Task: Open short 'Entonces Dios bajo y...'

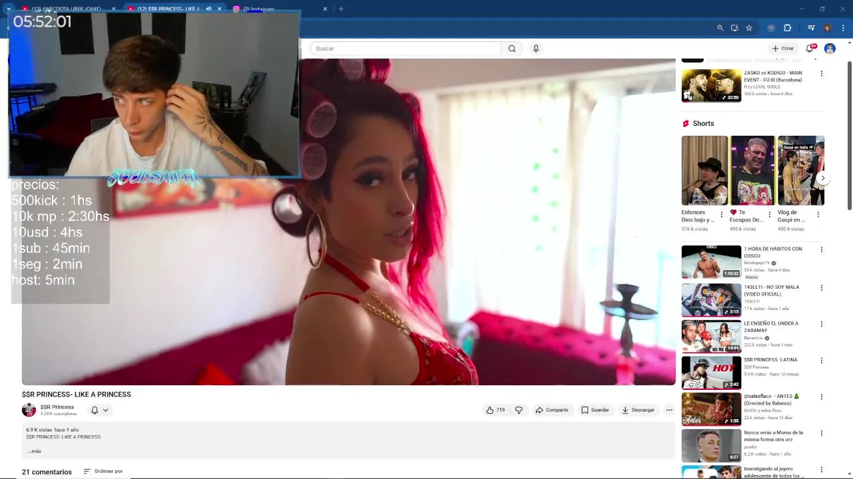Action: pos(704,170)
